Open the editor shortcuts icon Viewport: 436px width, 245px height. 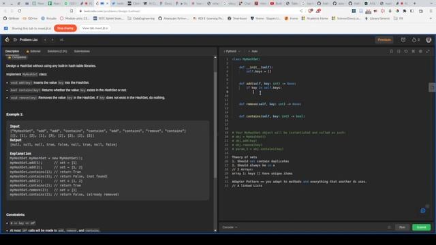click(x=414, y=52)
